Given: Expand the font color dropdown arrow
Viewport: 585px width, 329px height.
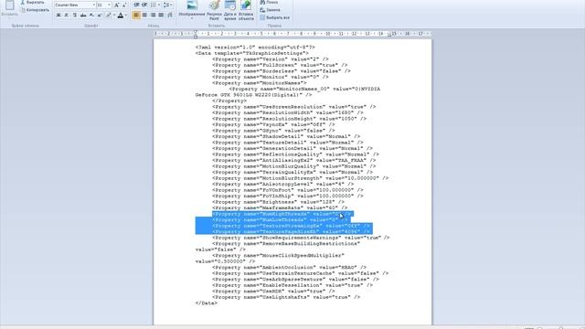Looking at the screenshot, I should point(126,16).
